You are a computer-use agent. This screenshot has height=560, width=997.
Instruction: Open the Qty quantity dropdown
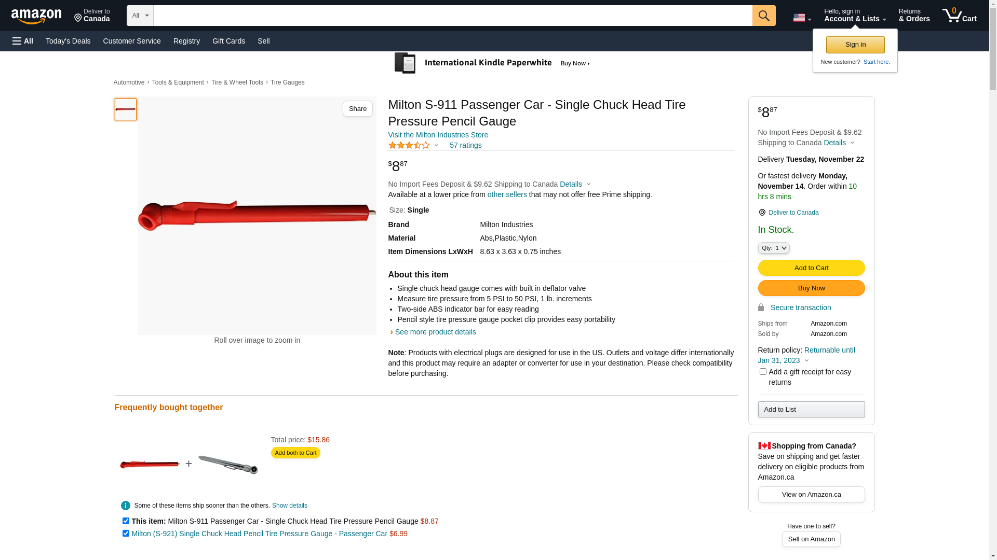(774, 248)
